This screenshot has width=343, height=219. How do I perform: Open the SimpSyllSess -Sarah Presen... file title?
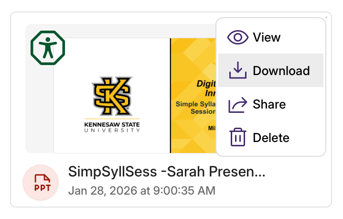[166, 172]
